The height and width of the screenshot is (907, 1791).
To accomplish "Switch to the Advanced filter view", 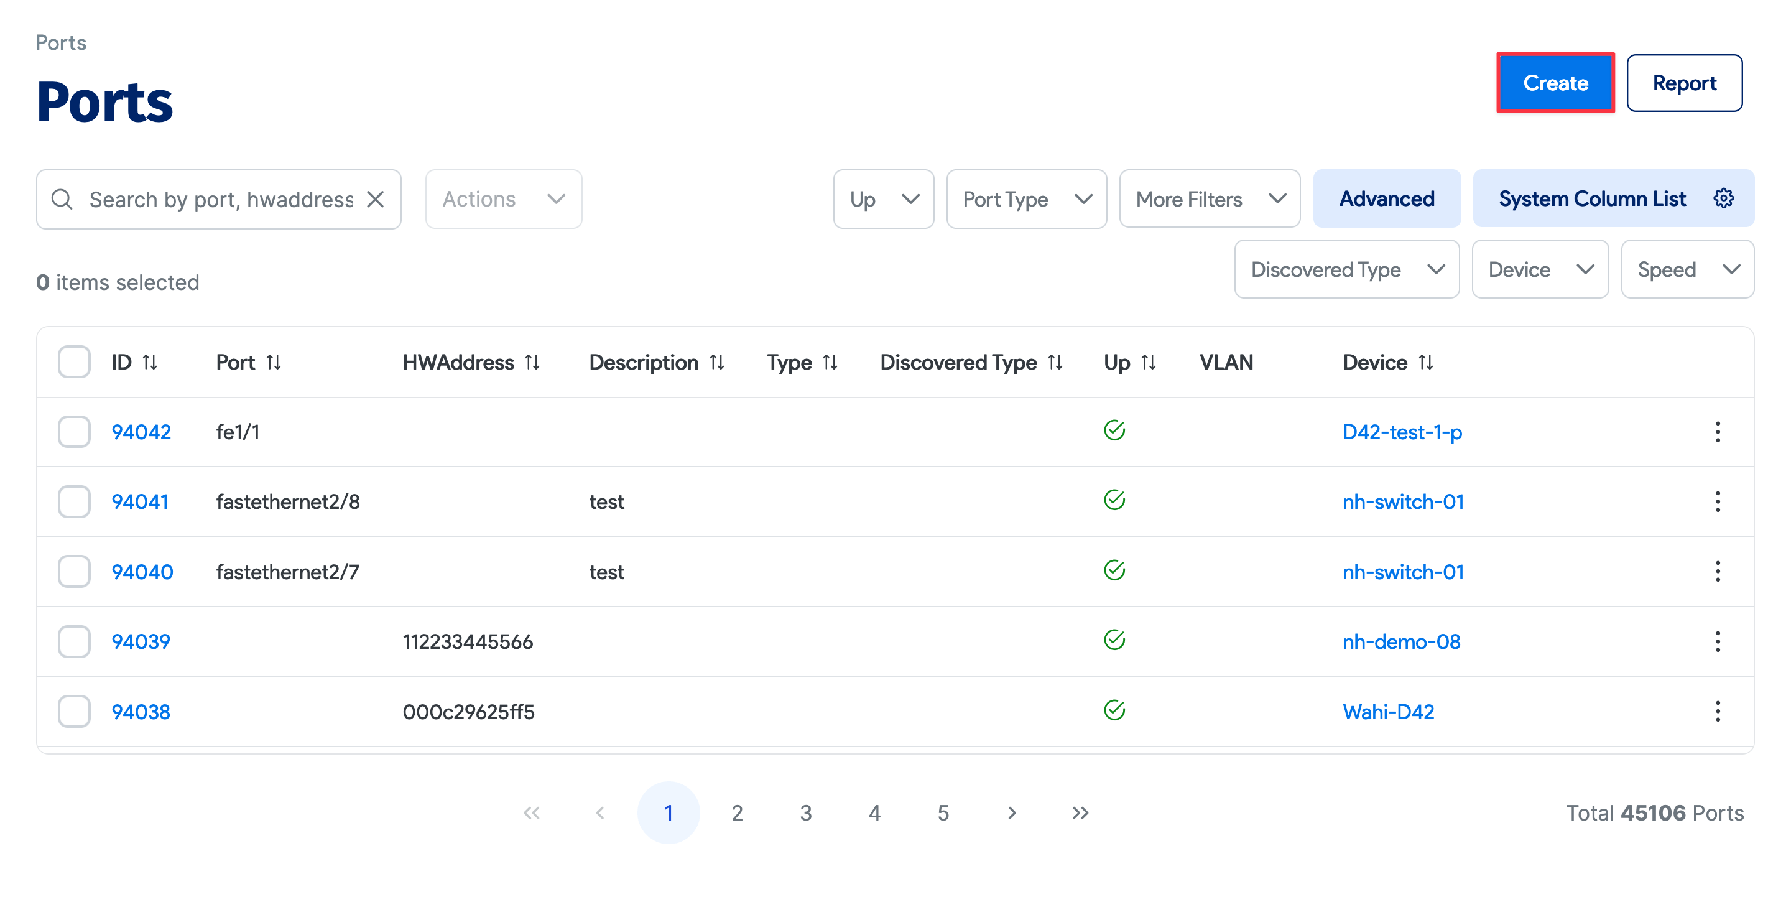I will [x=1386, y=199].
